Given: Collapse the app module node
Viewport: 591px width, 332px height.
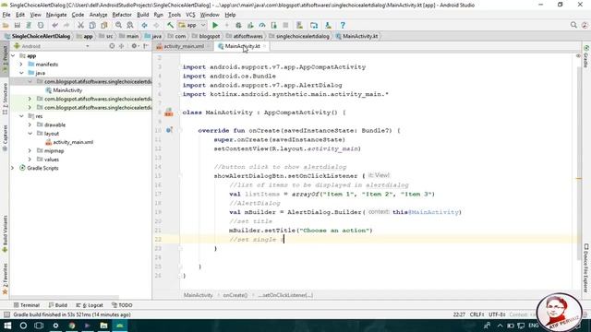Looking at the screenshot, I should 13,55.
